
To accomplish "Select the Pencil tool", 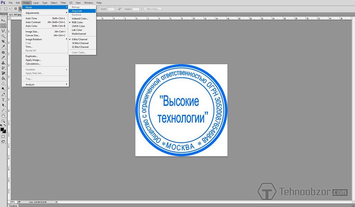I will (3, 58).
